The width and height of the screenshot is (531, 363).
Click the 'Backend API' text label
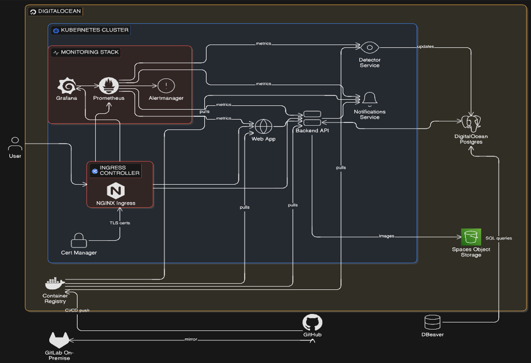[312, 131]
